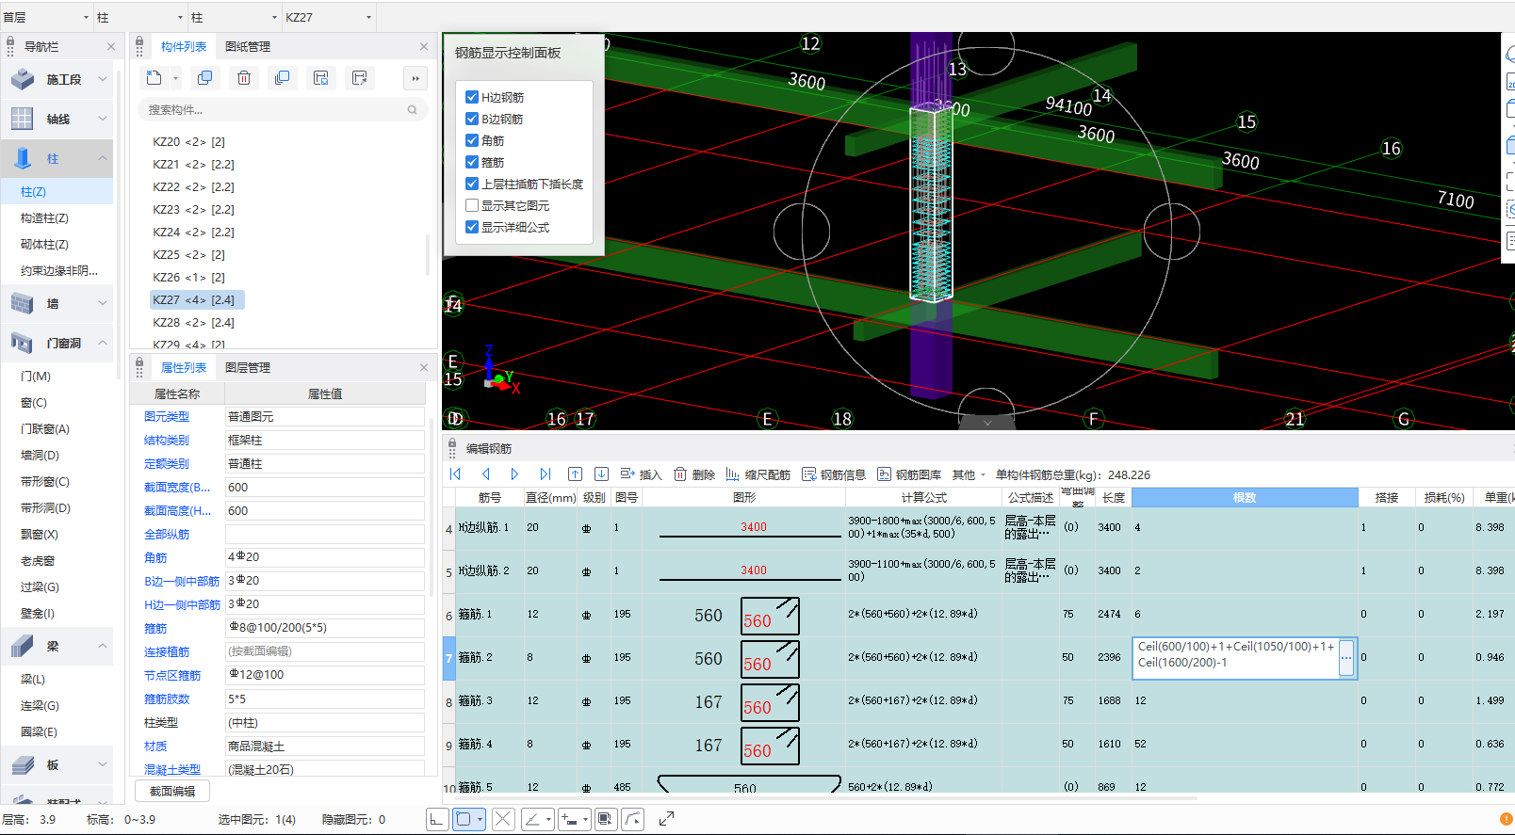Image resolution: width=1515 pixels, height=835 pixels.
Task: Click the ellipsis button in formula cell
Action: (1346, 657)
